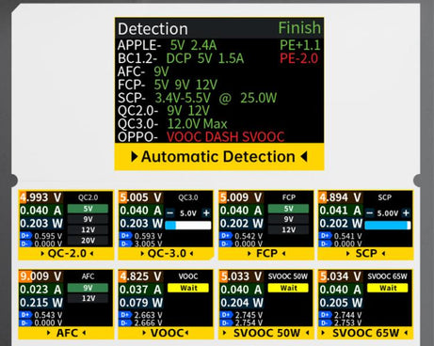Click the plus button in SCP panel
Image resolution: width=434 pixels, height=346 pixels.
pos(406,213)
